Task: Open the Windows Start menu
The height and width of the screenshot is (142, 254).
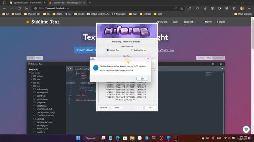Action: pyautogui.click(x=78, y=138)
